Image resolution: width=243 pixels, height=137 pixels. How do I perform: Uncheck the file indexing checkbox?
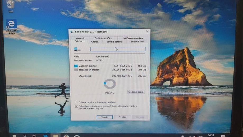(x=76, y=106)
